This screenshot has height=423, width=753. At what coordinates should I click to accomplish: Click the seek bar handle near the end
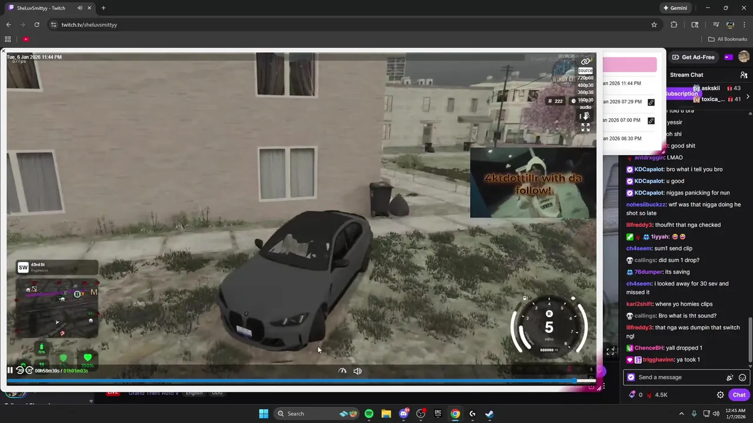pyautogui.click(x=575, y=381)
